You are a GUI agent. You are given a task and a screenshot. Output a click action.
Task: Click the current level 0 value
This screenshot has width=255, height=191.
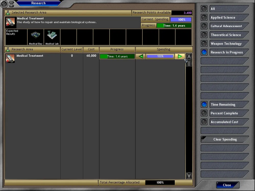tap(72, 56)
